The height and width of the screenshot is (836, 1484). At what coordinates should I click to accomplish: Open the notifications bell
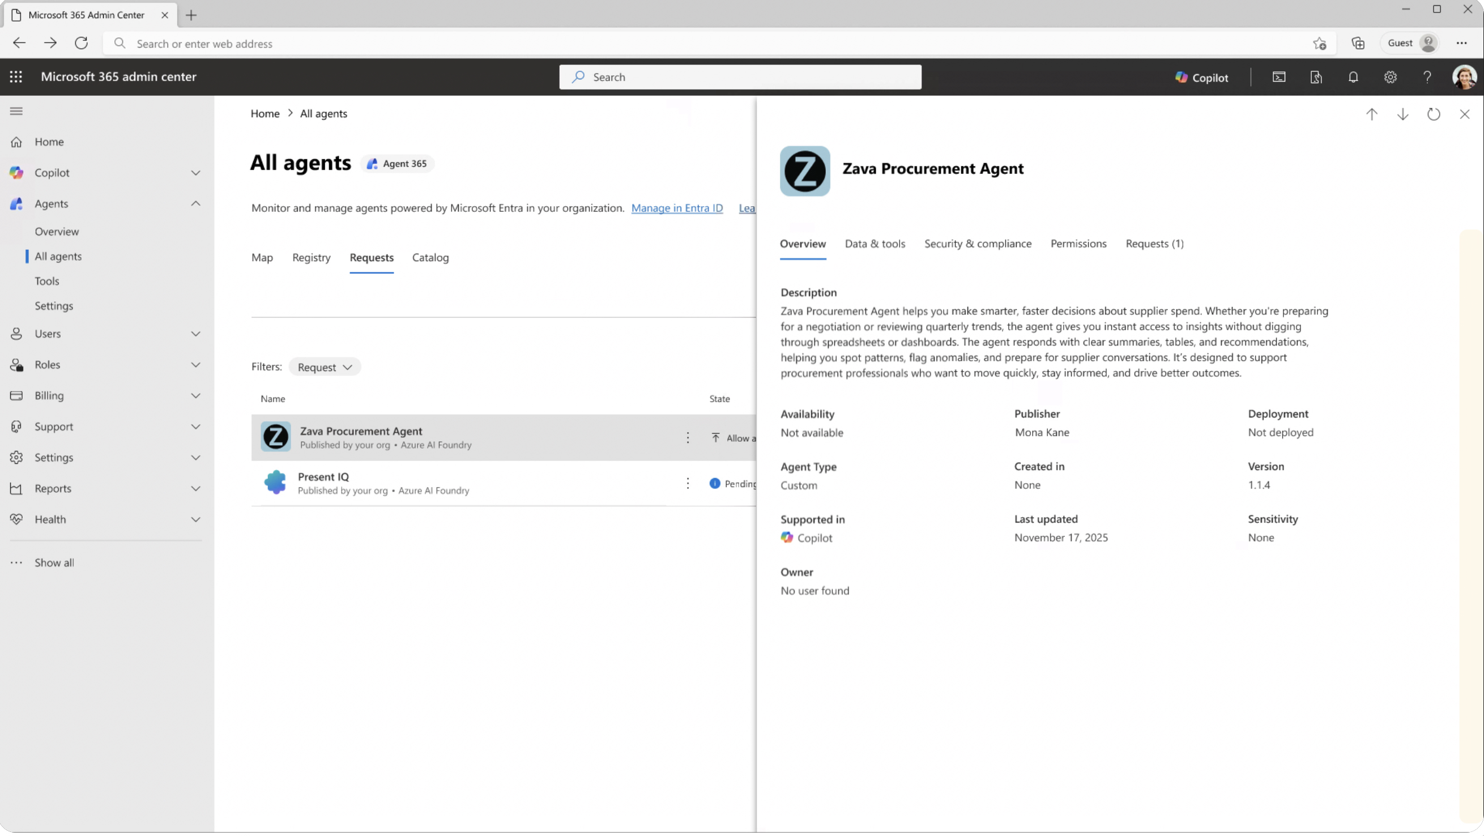click(x=1353, y=77)
